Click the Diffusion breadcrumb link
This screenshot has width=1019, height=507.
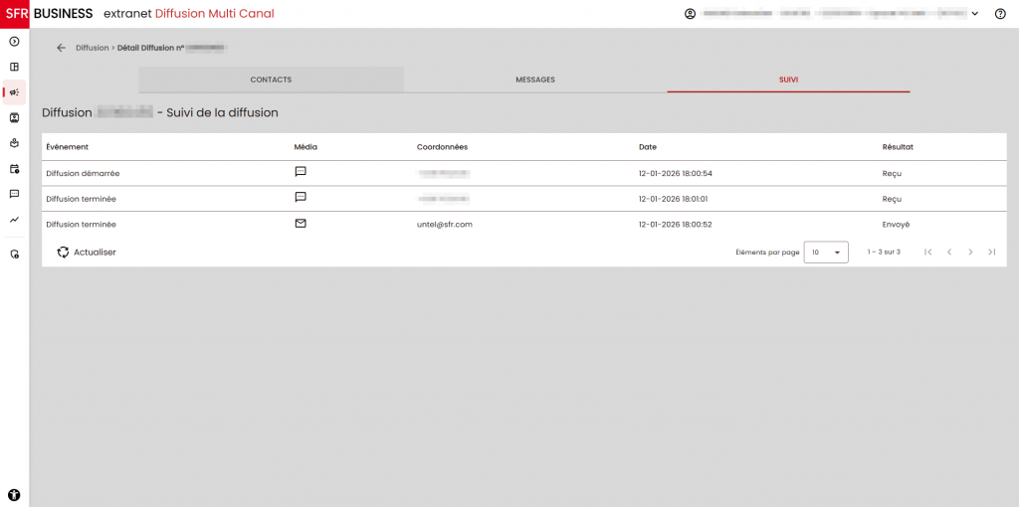(x=93, y=48)
